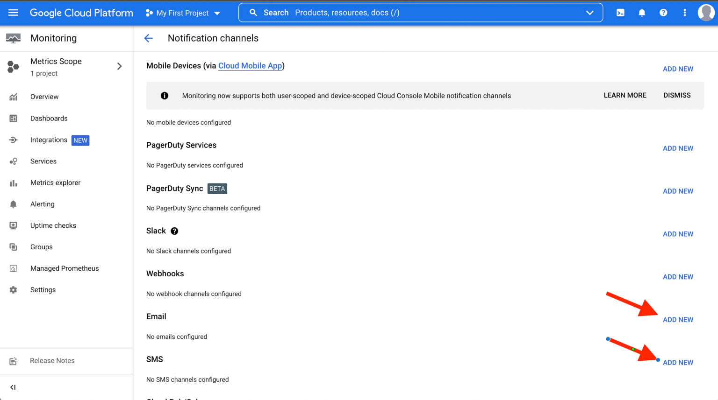Open the three-dot more options menu
Viewport: 718px width, 400px height.
[685, 13]
